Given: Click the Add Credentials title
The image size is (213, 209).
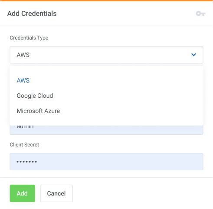Looking at the screenshot, I should click(32, 13).
